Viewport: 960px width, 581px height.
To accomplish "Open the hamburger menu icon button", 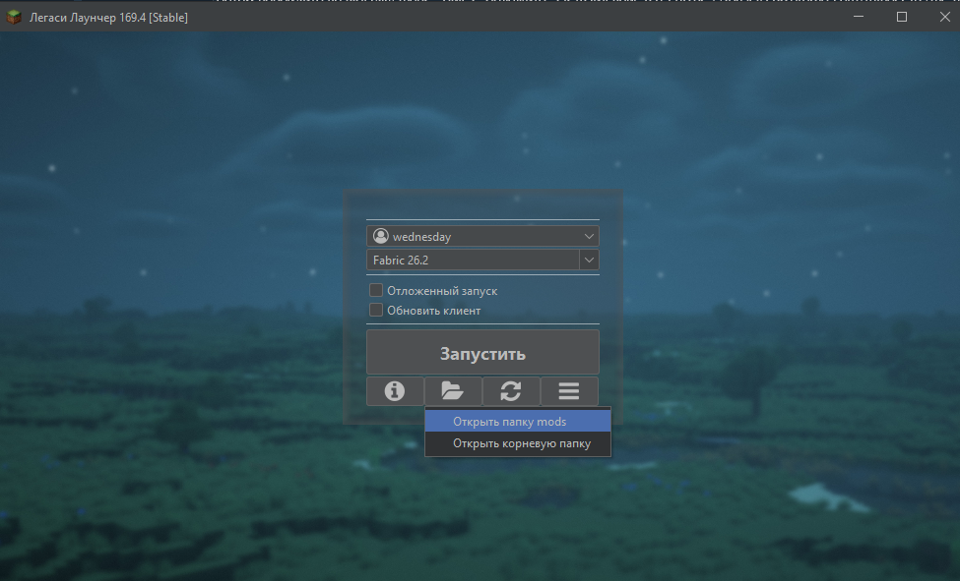I will (x=569, y=391).
